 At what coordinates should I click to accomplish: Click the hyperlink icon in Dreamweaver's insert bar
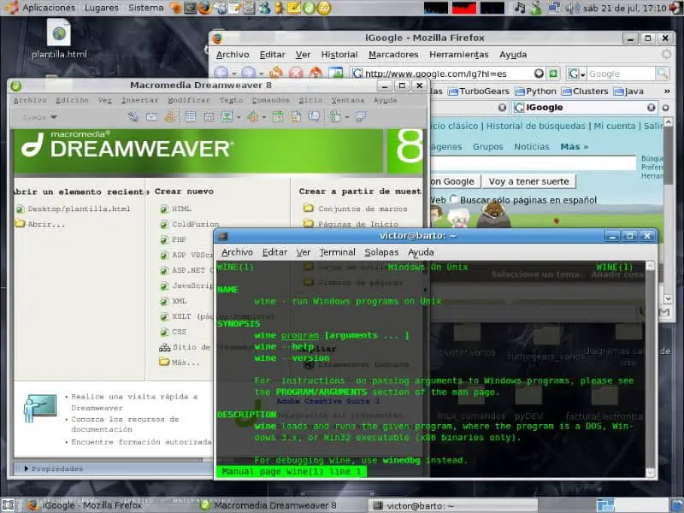pos(133,116)
